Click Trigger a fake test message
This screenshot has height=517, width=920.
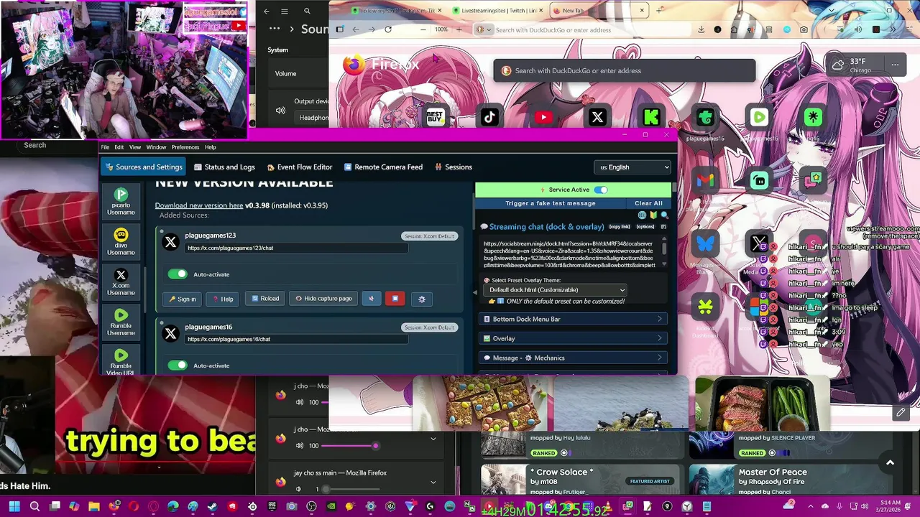coord(551,203)
